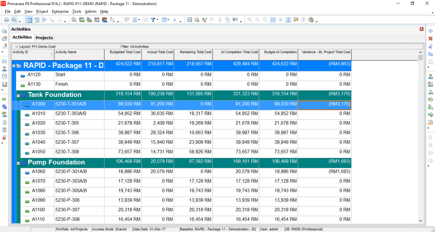
Task: Open WBS blue boxes icon in sidebar
Action: [4, 107]
